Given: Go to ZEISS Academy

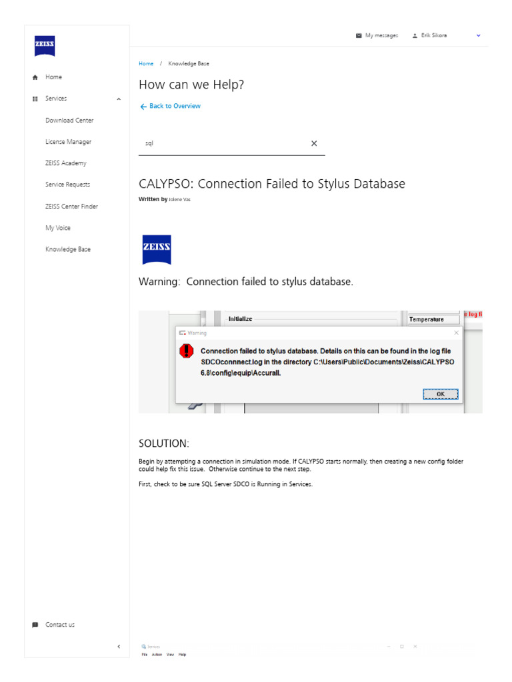Looking at the screenshot, I should (66, 163).
